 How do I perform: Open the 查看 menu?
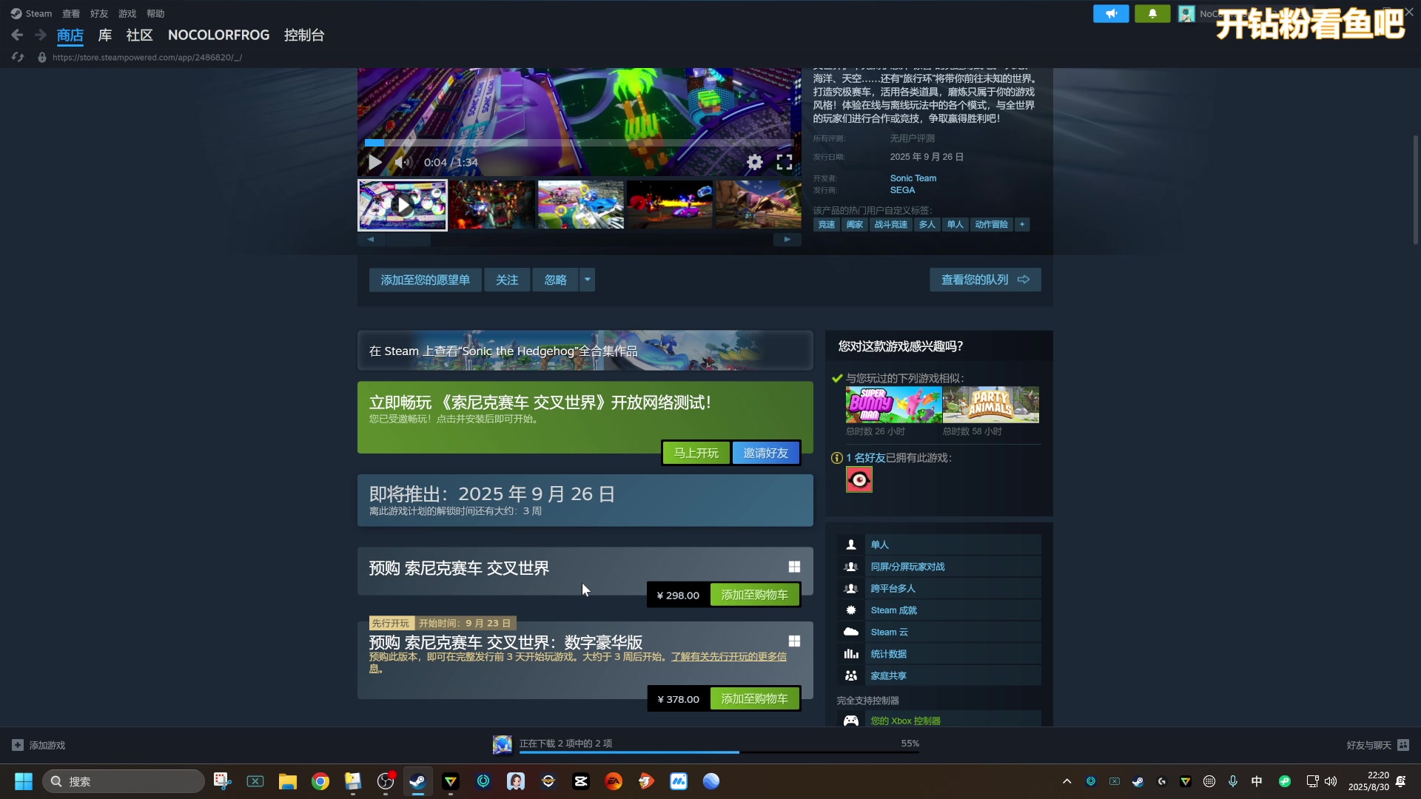[x=71, y=13]
